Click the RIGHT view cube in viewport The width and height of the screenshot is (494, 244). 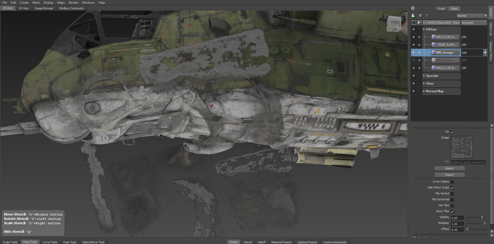394,23
